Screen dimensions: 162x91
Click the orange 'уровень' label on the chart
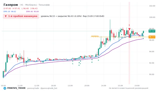(95, 36)
